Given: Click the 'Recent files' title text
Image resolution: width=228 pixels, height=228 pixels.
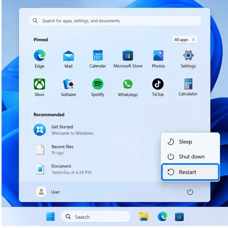Looking at the screenshot, I should 63,147.
